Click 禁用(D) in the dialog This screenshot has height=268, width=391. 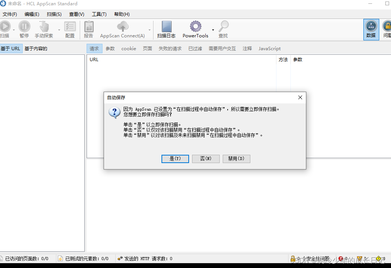(236, 159)
